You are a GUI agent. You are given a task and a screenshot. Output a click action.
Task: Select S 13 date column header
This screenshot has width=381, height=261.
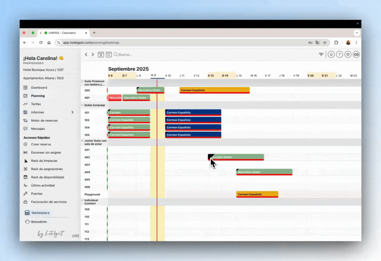point(210,76)
